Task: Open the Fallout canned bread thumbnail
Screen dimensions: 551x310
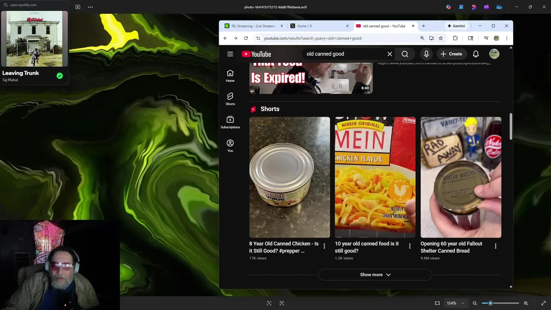Action: click(461, 177)
